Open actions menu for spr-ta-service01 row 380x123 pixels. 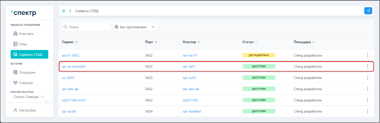pos(367,66)
